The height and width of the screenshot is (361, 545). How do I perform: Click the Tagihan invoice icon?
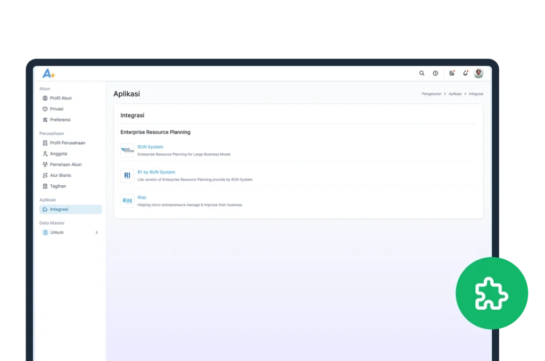(x=45, y=186)
